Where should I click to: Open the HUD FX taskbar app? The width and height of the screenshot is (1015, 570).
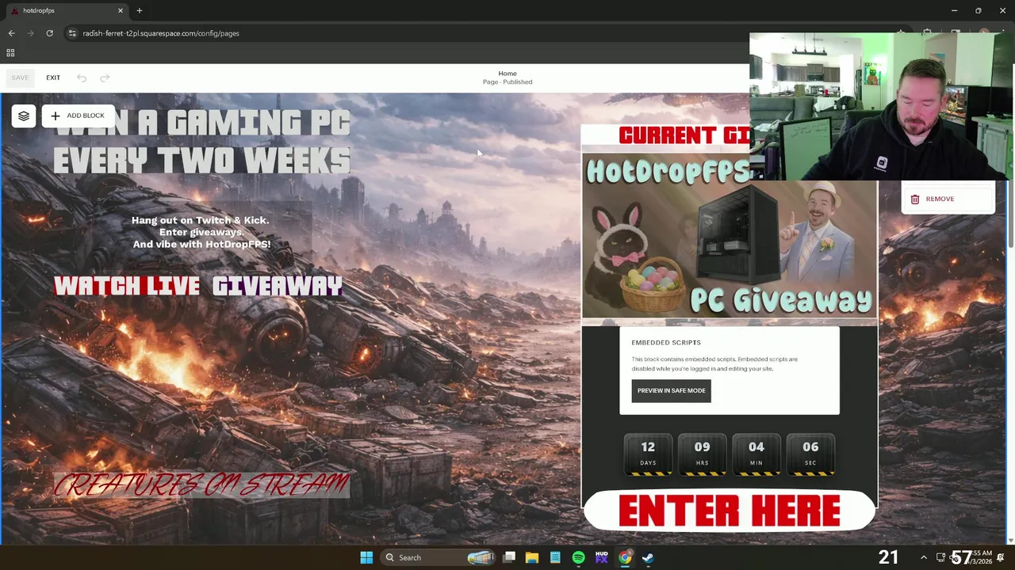click(x=602, y=557)
